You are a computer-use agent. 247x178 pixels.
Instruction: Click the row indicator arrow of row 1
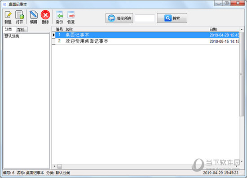coord(54,35)
